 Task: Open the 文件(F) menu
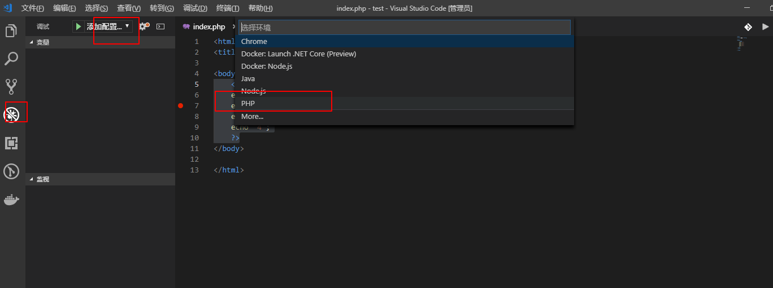pyautogui.click(x=33, y=8)
